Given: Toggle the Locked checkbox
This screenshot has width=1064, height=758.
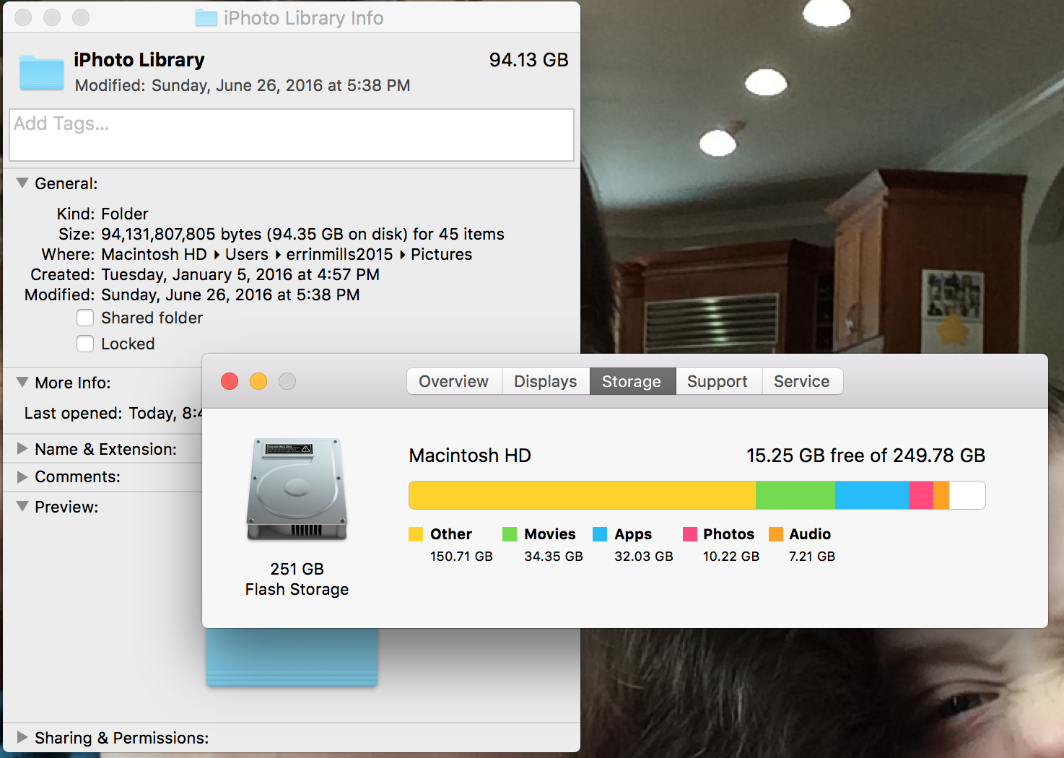Looking at the screenshot, I should coord(85,344).
